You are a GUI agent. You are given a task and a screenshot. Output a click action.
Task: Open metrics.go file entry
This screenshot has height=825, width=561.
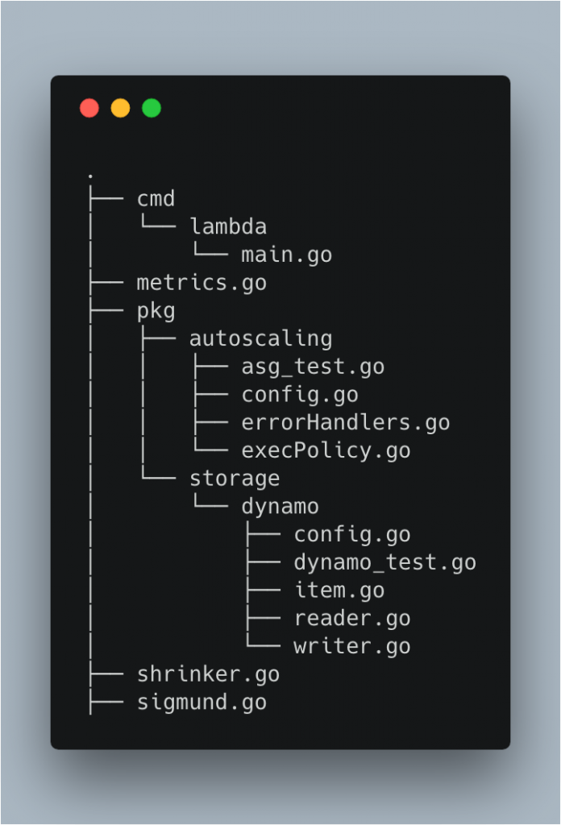point(202,283)
